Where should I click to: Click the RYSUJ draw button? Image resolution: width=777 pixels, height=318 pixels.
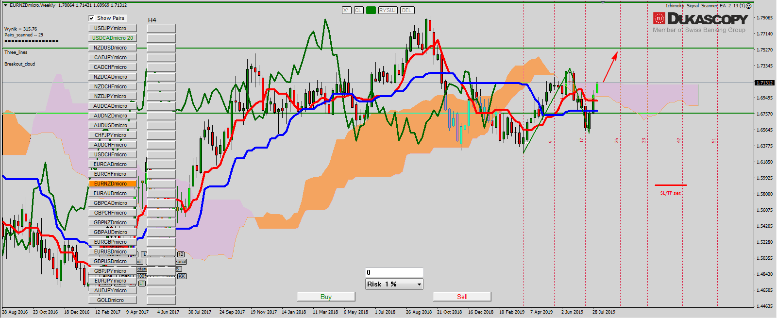(x=388, y=10)
